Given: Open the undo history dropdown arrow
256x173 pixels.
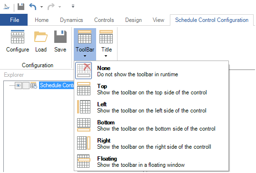Looking at the screenshot, I should click(x=41, y=7).
